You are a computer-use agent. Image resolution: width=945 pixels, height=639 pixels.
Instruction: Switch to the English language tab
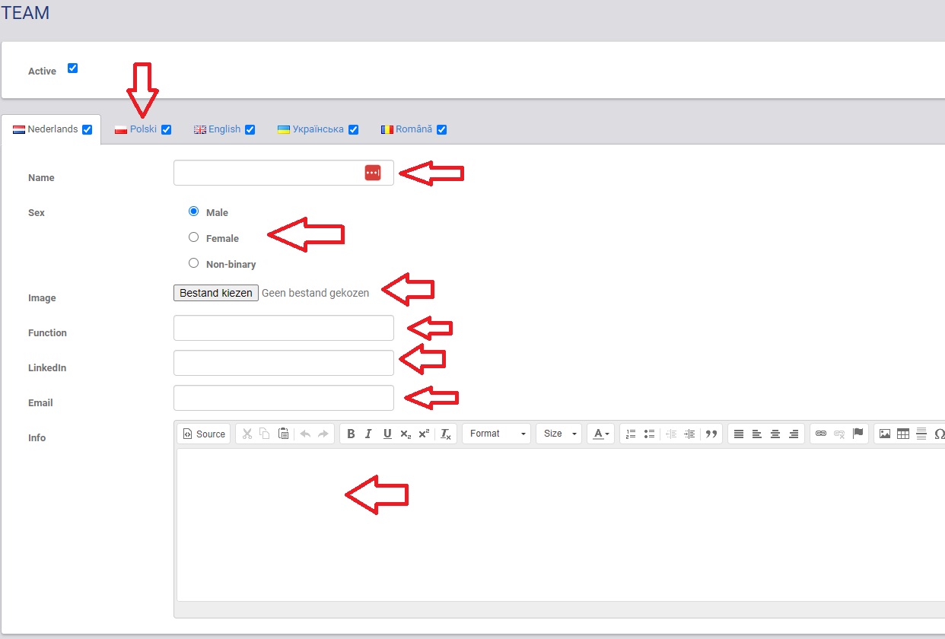tap(224, 129)
